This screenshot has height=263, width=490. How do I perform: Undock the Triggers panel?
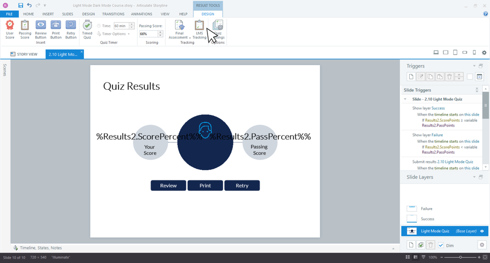point(481,66)
